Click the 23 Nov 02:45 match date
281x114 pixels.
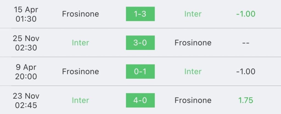click(26, 100)
